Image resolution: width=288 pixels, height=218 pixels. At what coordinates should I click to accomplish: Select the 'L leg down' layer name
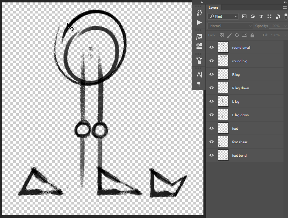(240, 115)
